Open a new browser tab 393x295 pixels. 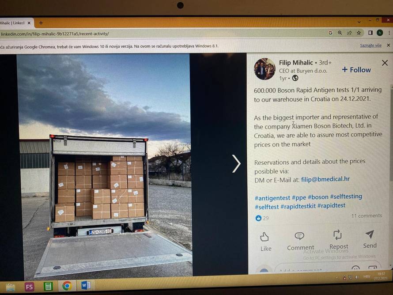(41, 23)
